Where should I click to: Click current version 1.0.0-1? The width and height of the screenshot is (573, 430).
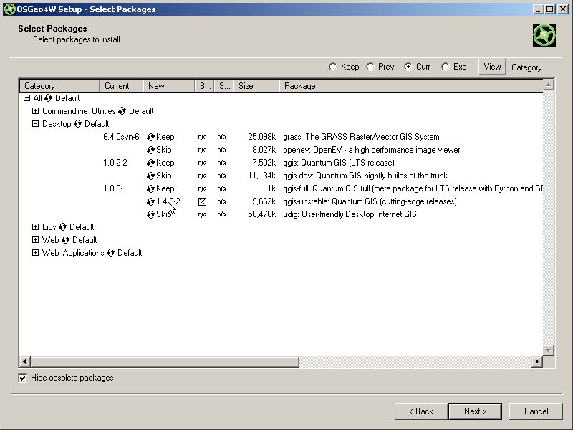(115, 188)
